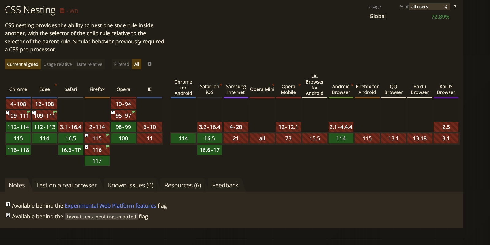
Task: Click the UC Browser for Android header
Action: click(315, 85)
